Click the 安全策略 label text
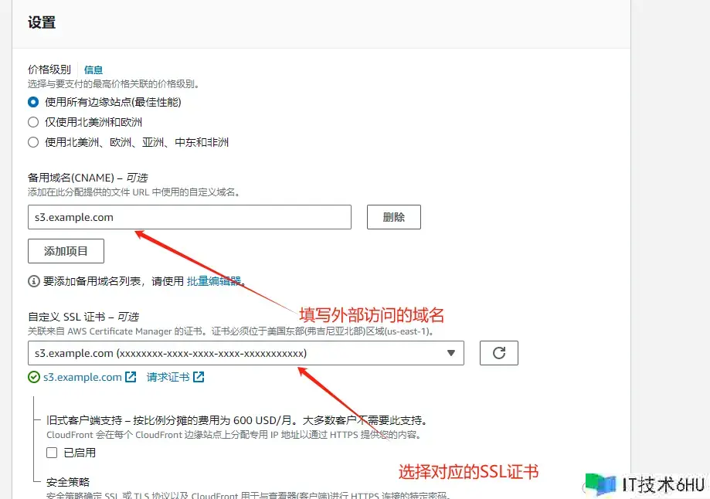710x499 pixels. pyautogui.click(x=68, y=482)
